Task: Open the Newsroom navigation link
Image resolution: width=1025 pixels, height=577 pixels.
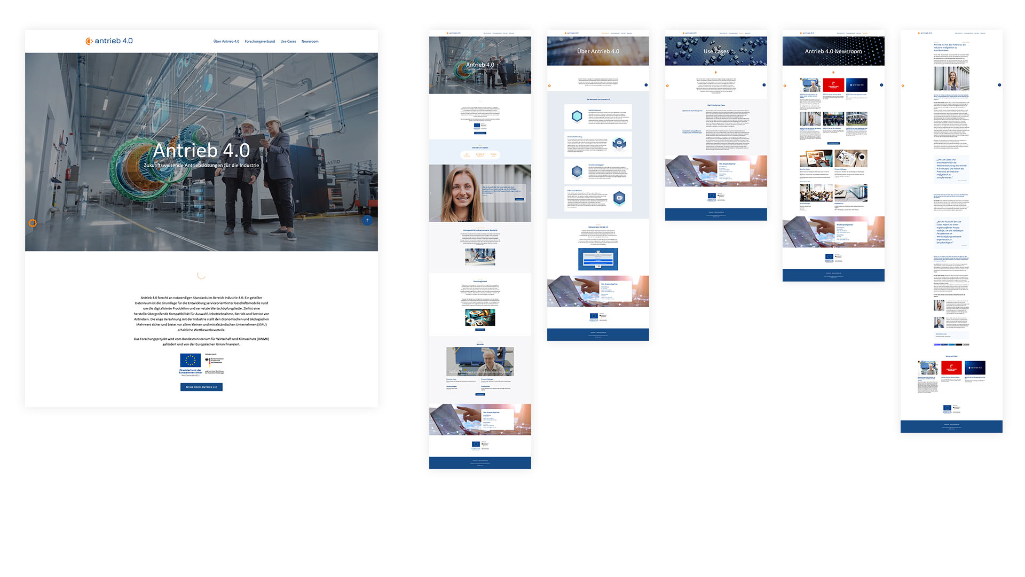Action: tap(310, 42)
